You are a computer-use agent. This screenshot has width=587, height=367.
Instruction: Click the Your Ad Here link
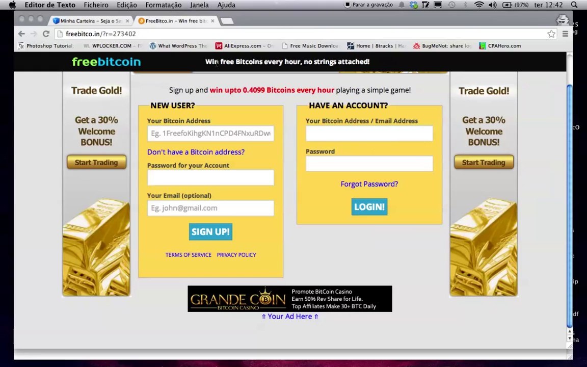[290, 317]
